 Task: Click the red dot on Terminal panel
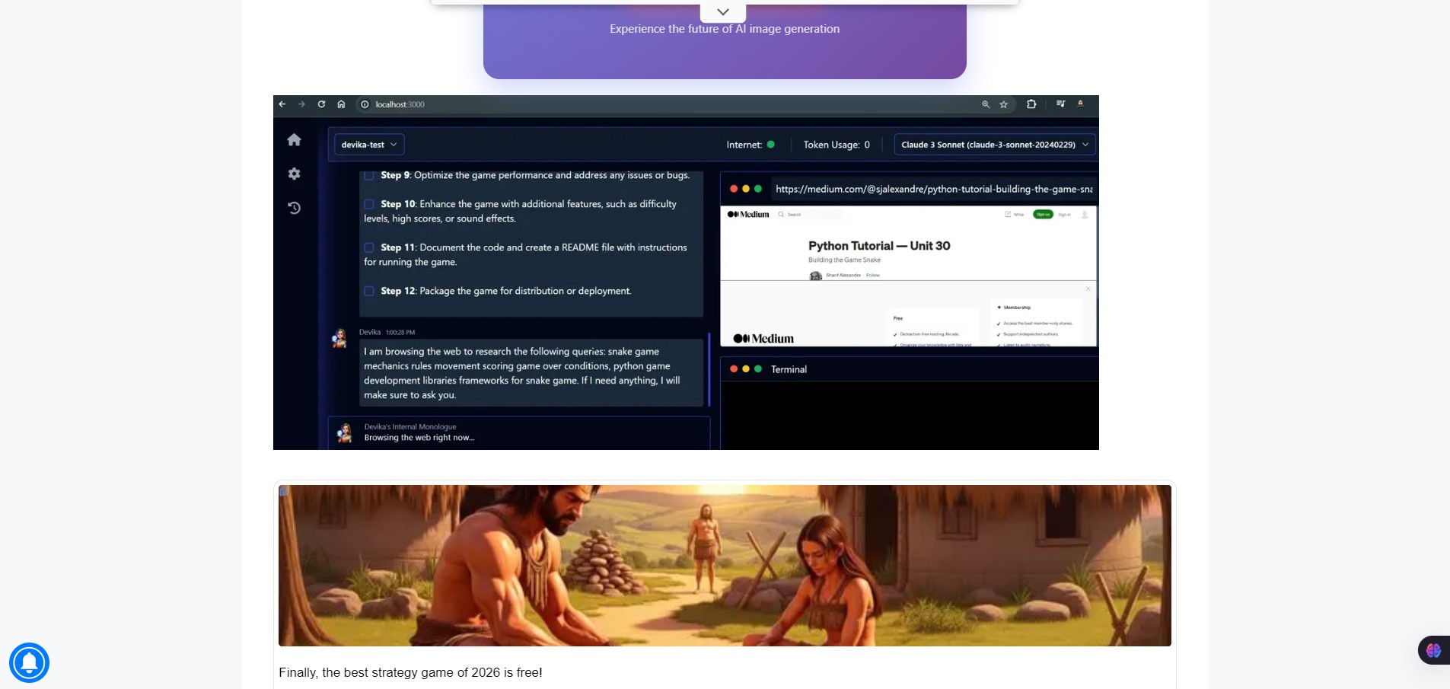(x=734, y=368)
